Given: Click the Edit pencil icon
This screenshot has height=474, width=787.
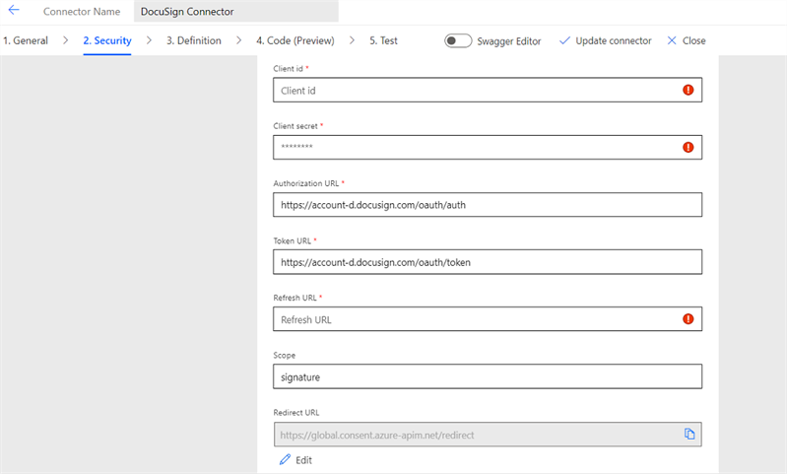Looking at the screenshot, I should (286, 460).
